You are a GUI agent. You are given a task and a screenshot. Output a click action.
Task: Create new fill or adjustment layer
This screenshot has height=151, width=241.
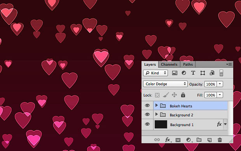click(189, 140)
